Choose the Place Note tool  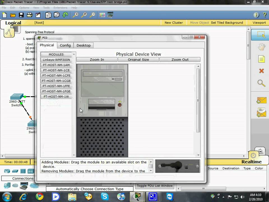(261, 59)
